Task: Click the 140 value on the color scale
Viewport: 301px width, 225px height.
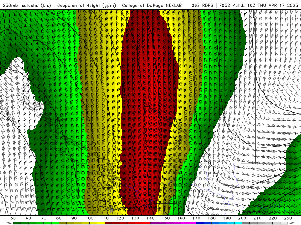Action: click(x=151, y=218)
